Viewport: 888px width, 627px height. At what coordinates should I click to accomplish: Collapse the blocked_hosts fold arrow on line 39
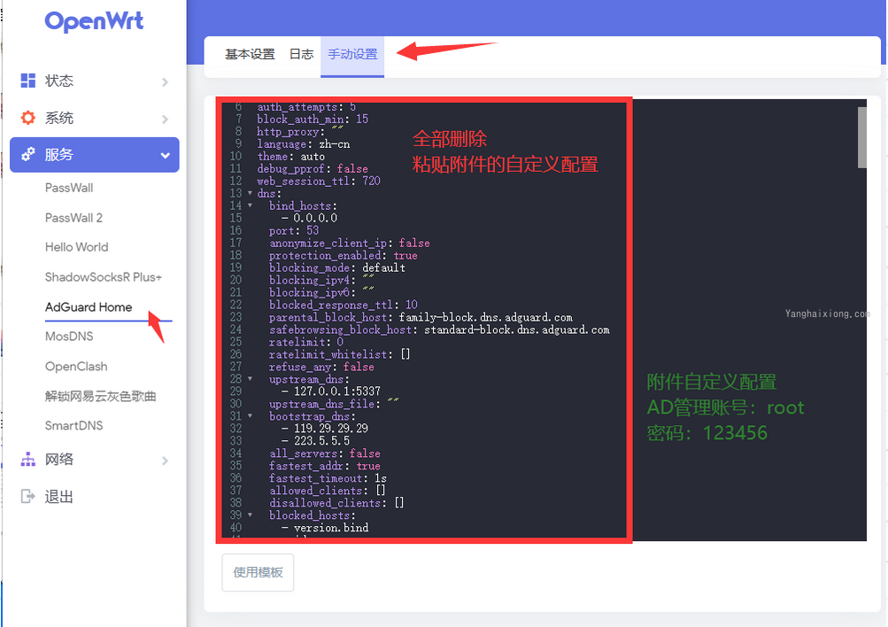pos(250,515)
